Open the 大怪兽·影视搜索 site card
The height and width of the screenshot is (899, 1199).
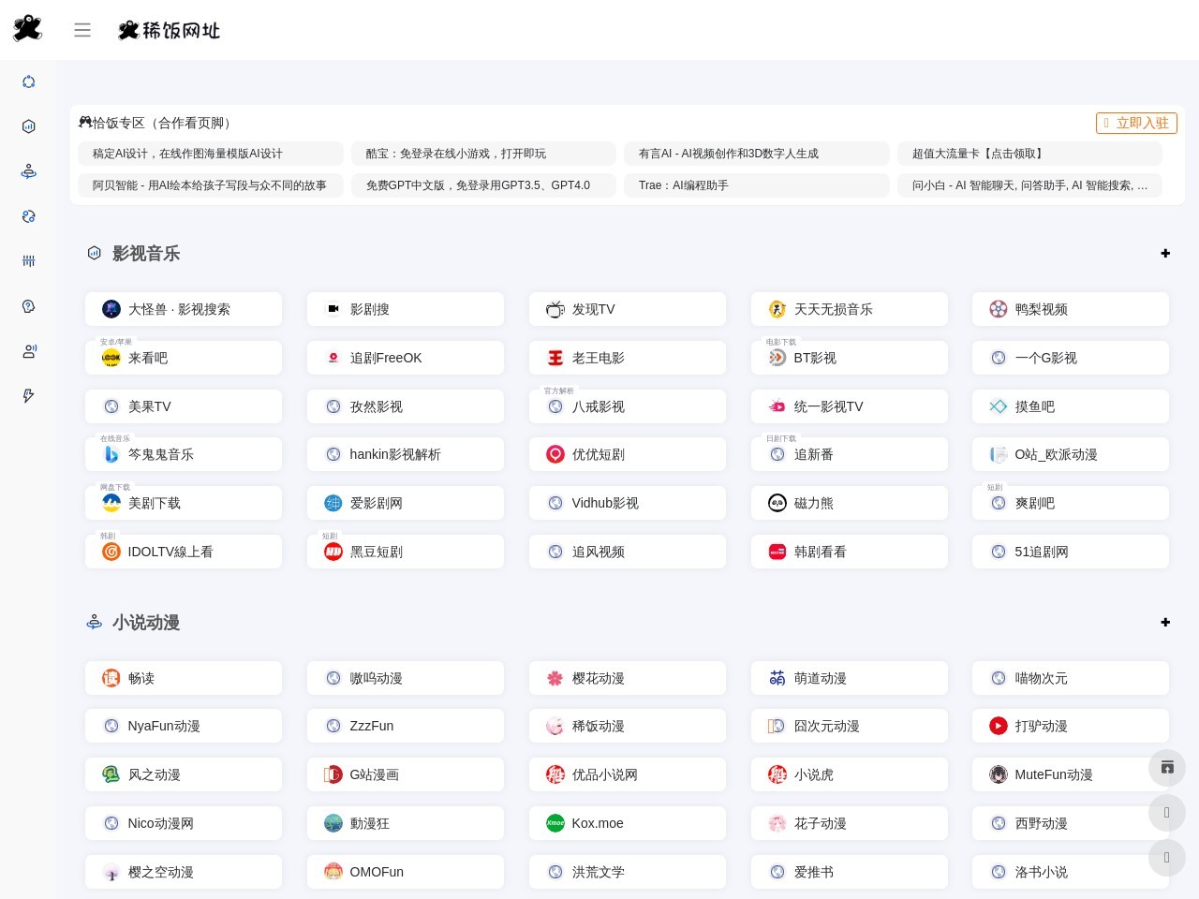point(184,309)
